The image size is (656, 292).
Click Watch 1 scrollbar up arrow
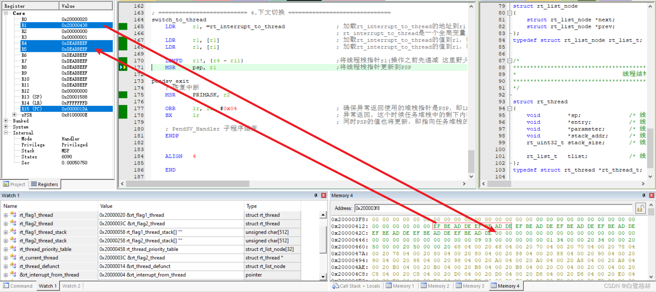click(x=323, y=215)
